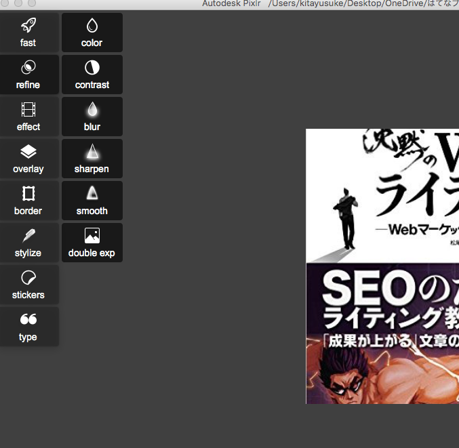Click the green maximize window button

pos(32,3)
